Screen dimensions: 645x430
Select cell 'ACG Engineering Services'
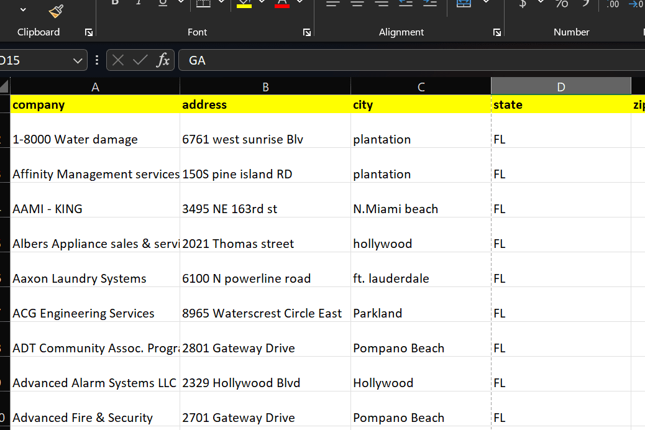coord(95,304)
